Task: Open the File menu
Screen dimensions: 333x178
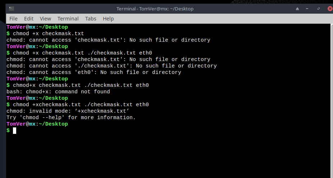Action: 13,19
